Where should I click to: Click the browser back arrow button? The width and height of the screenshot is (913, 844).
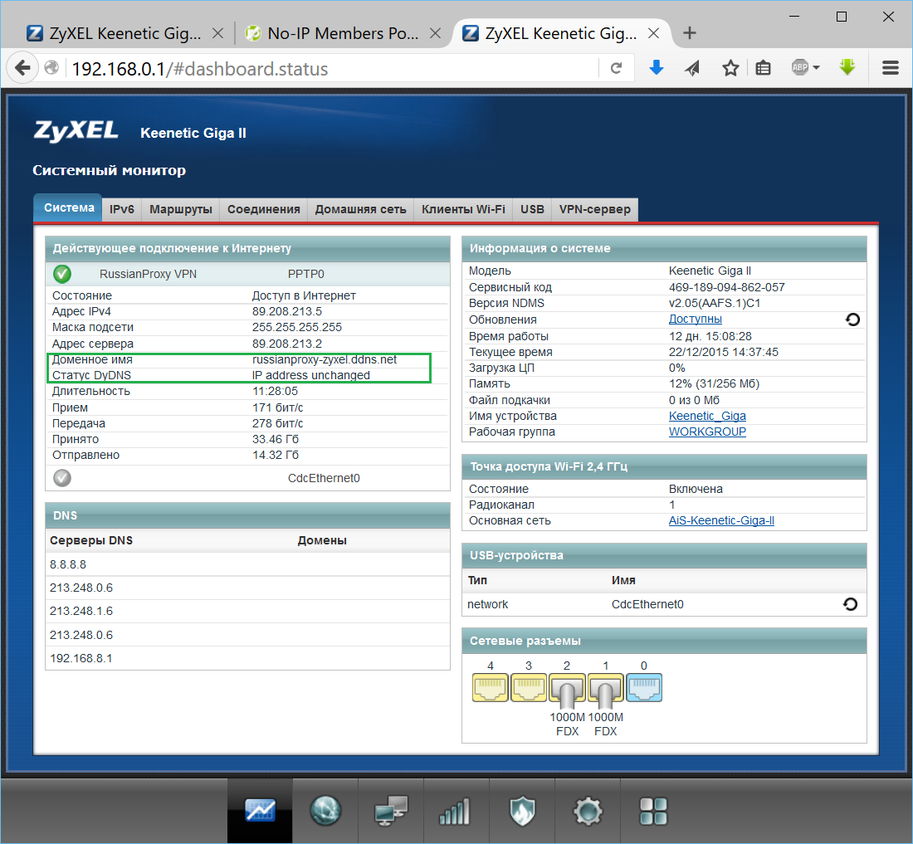(22, 68)
